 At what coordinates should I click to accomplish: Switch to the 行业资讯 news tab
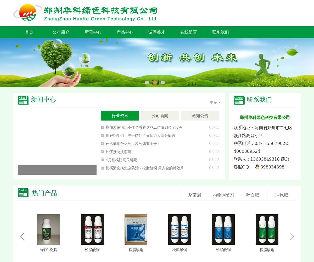(x=120, y=116)
